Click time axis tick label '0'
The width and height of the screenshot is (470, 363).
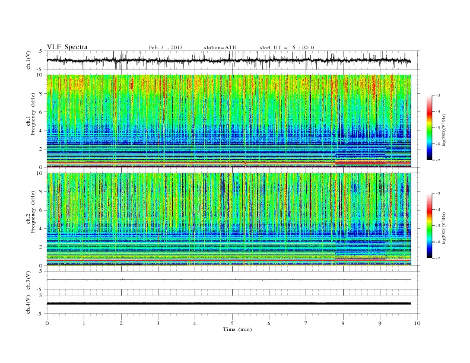(x=47, y=323)
